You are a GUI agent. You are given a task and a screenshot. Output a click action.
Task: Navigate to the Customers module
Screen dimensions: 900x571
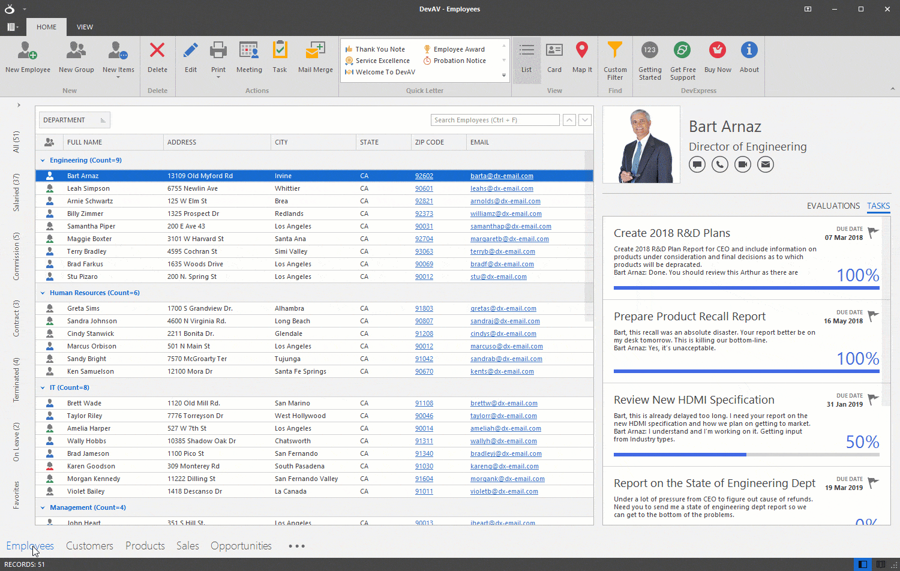(89, 546)
